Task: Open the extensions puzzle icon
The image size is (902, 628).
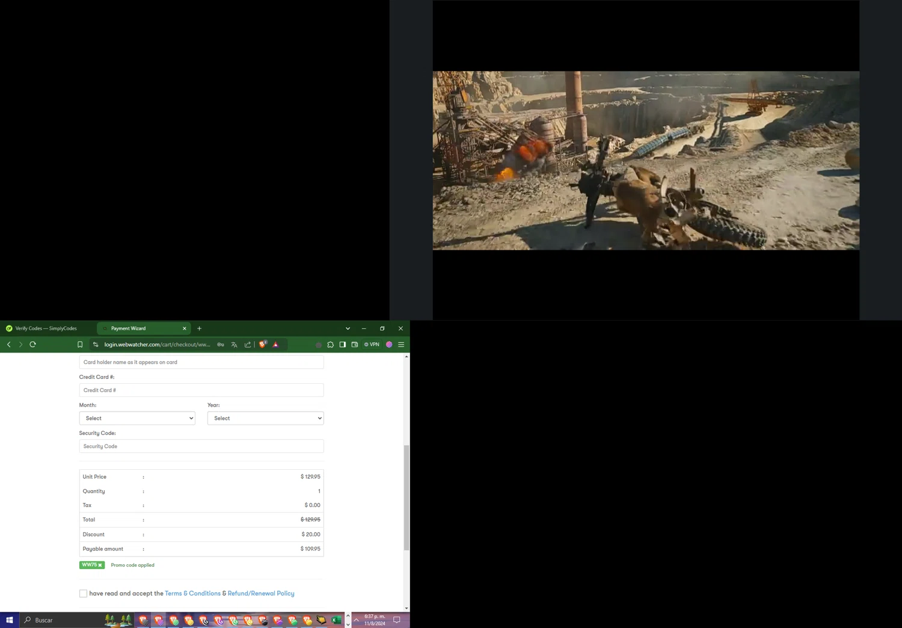Action: tap(330, 345)
